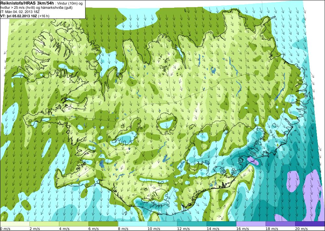Click the "0 m/s" legend label

tap(5, 229)
